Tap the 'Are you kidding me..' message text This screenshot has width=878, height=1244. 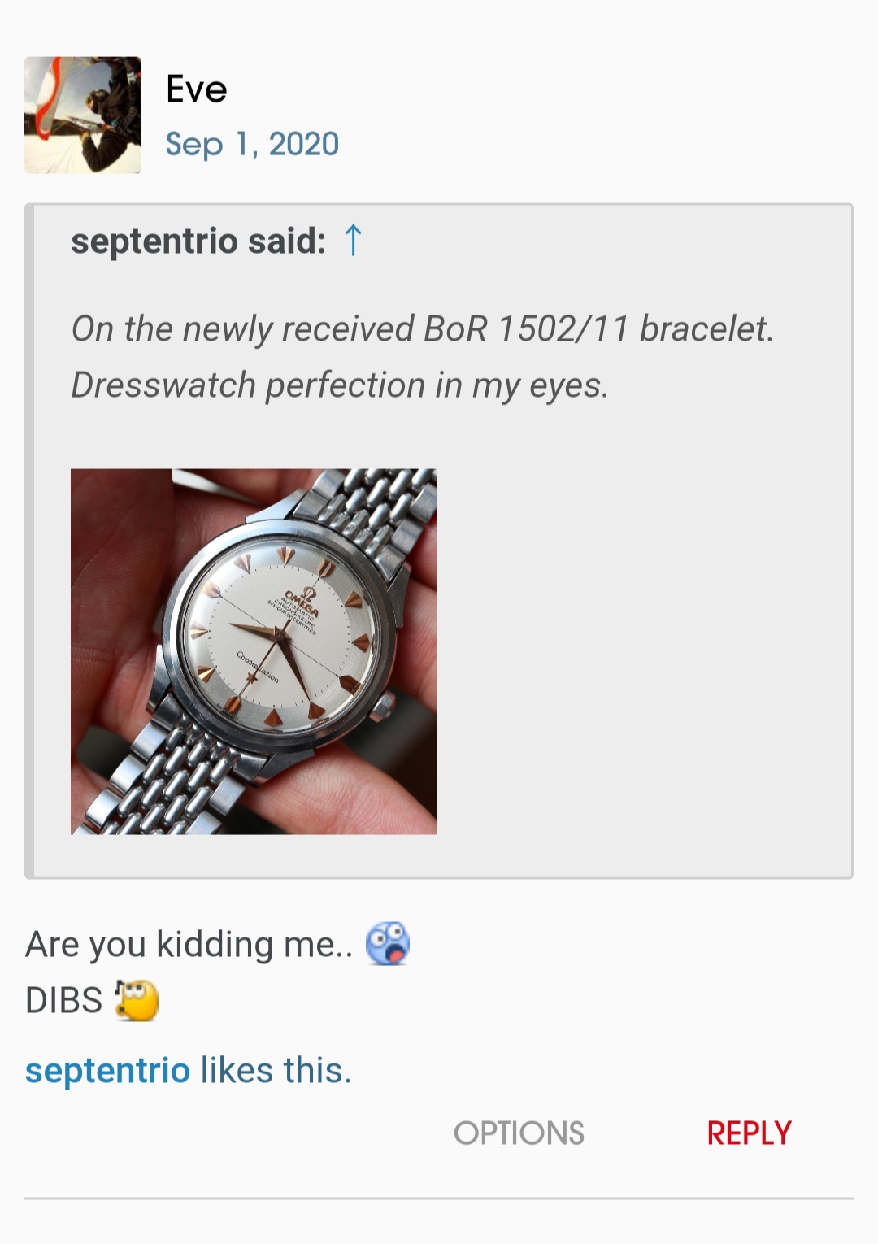point(189,944)
